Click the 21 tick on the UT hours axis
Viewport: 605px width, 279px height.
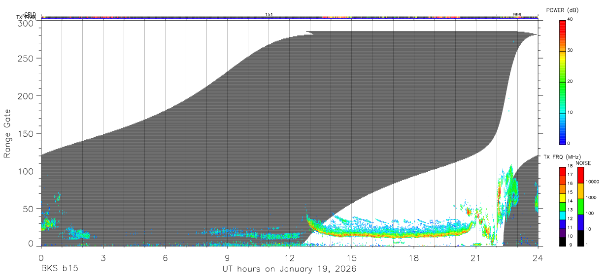click(475, 257)
